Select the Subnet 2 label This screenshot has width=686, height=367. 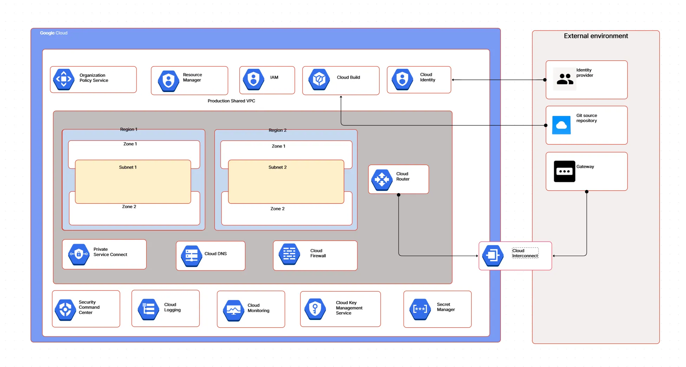277,167
